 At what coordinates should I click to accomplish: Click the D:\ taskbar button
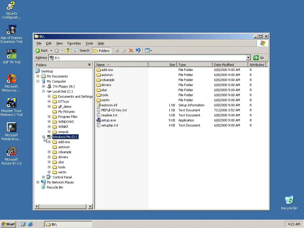click(x=68, y=224)
